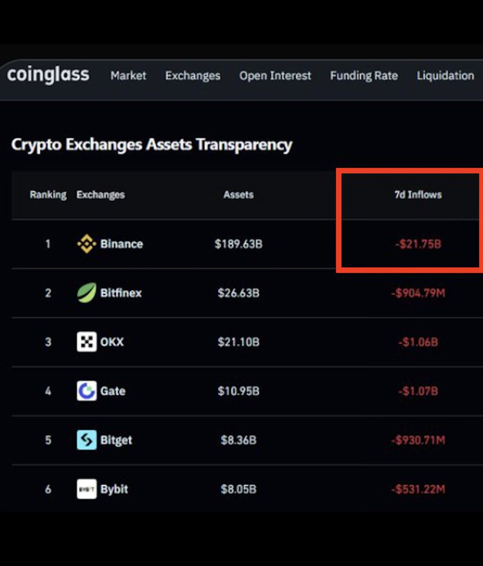483x566 pixels.
Task: Click the coinglass site logo
Action: 48,75
